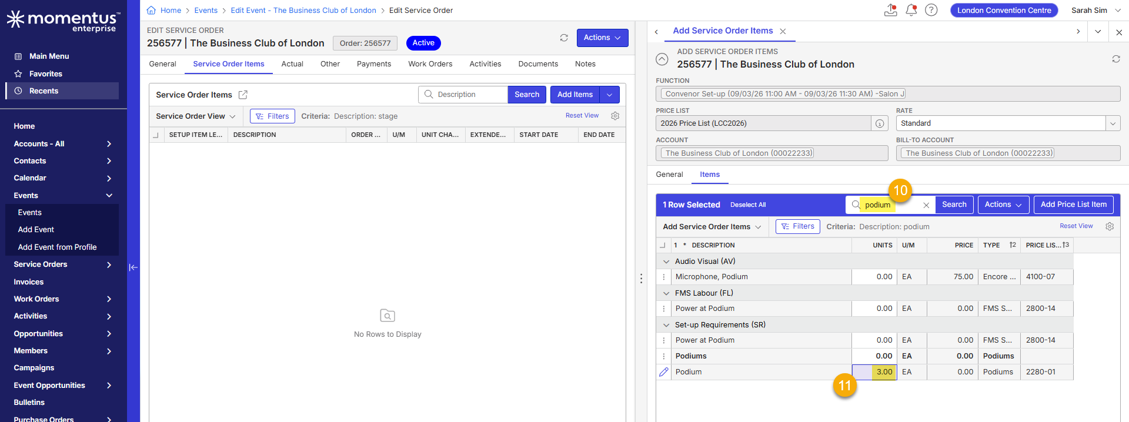Click Search next to the Description field
The image size is (1129, 422).
[x=527, y=95]
